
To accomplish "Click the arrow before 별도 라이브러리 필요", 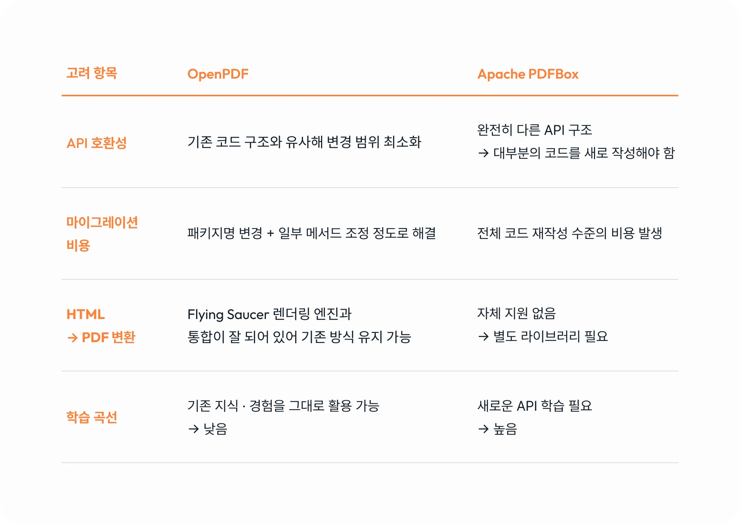I will coord(483,337).
